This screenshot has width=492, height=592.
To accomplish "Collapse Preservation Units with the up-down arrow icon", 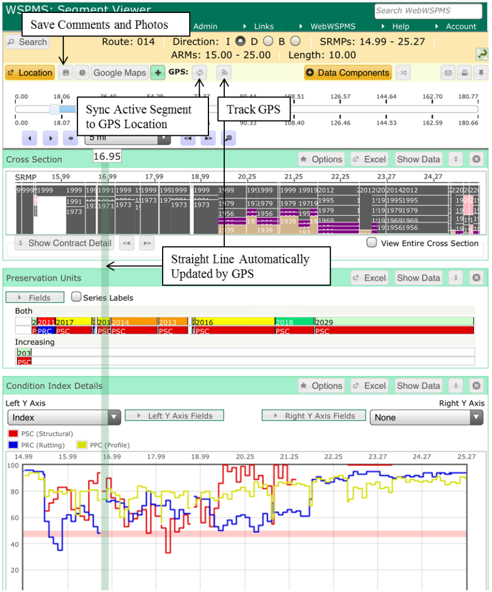I will (456, 278).
